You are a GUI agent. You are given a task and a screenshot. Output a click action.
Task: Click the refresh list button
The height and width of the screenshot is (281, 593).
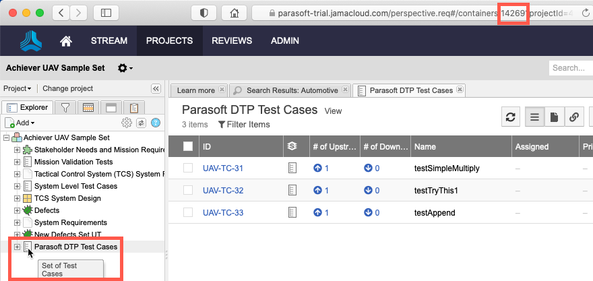pyautogui.click(x=511, y=117)
